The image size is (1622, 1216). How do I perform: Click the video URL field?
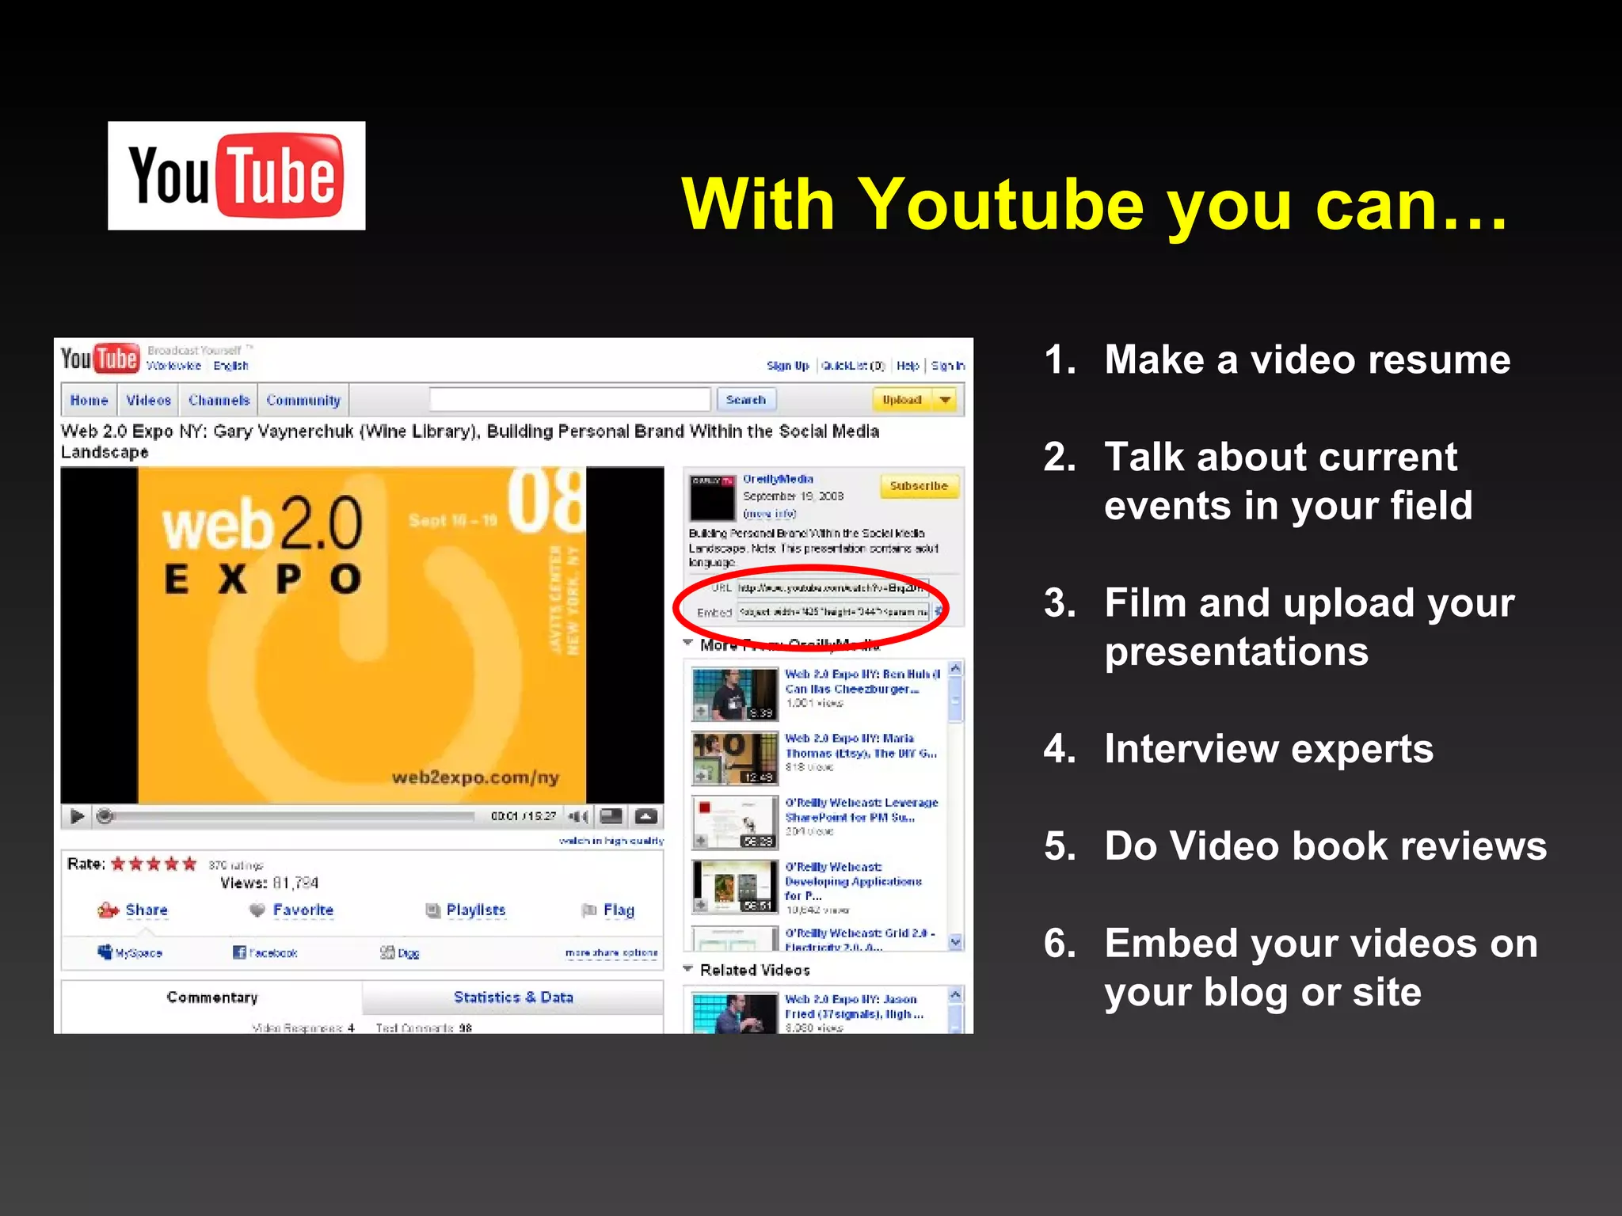click(x=832, y=587)
